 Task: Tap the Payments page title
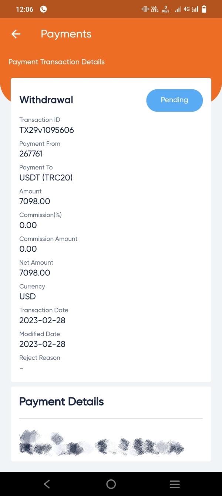point(66,34)
